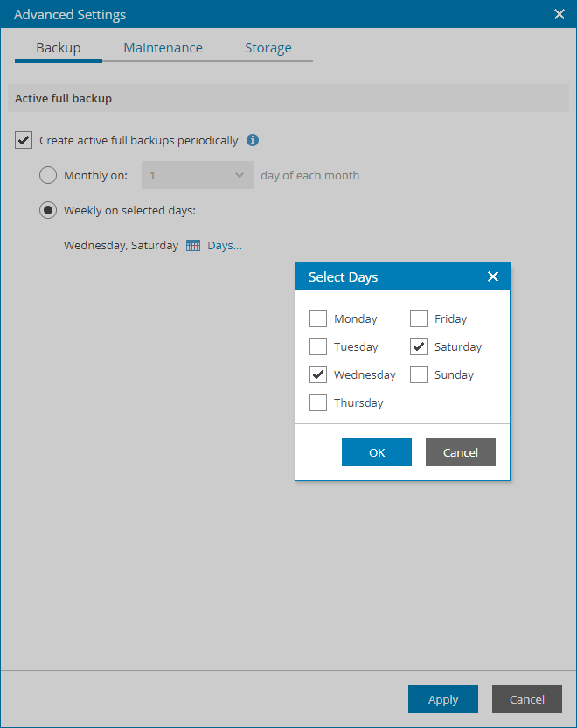Switch to the Maintenance tab

163,48
